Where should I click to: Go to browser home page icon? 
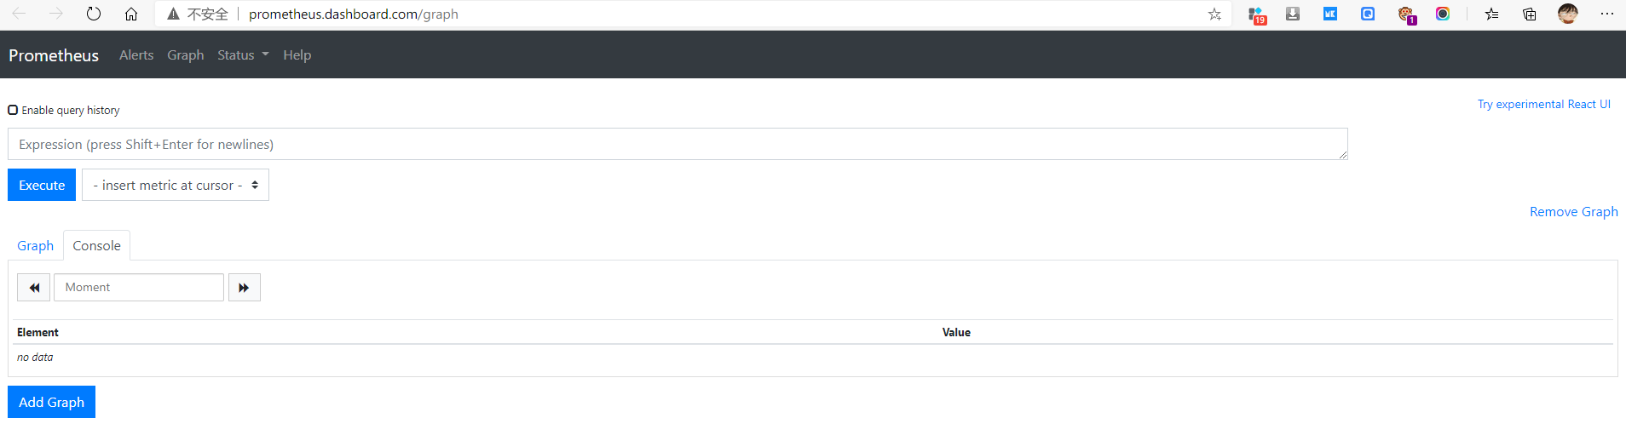point(131,14)
